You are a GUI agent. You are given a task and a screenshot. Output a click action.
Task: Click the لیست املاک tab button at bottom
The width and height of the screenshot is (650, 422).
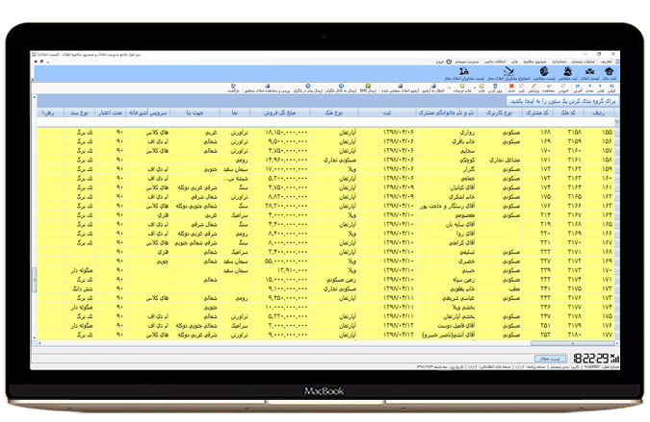(550, 359)
